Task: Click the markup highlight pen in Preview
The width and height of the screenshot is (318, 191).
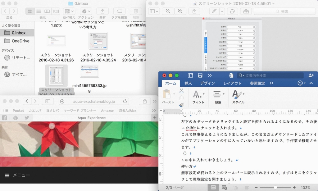Action: coord(214,11)
